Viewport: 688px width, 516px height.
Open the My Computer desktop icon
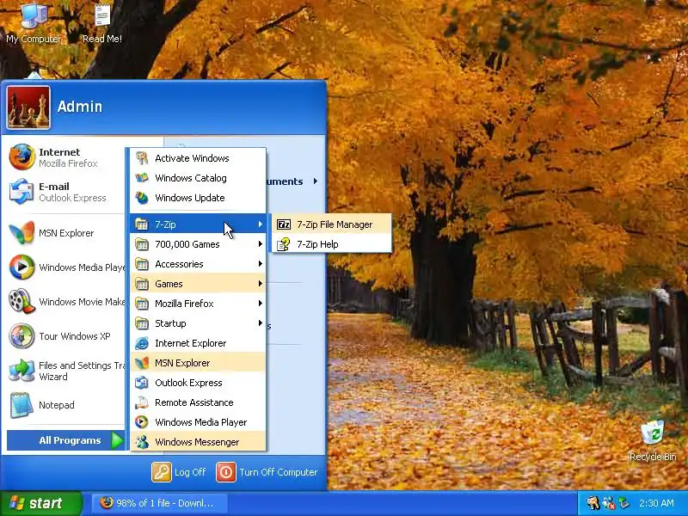(34, 23)
